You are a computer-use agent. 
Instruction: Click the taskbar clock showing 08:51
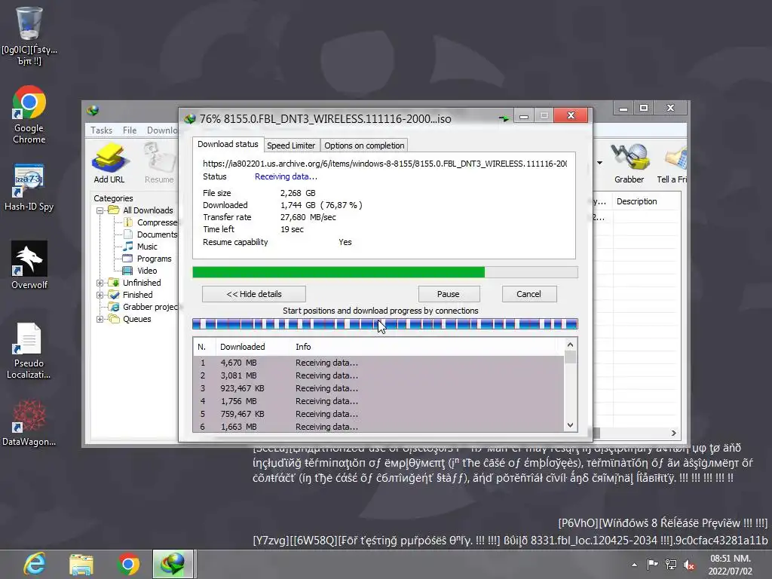click(x=730, y=565)
